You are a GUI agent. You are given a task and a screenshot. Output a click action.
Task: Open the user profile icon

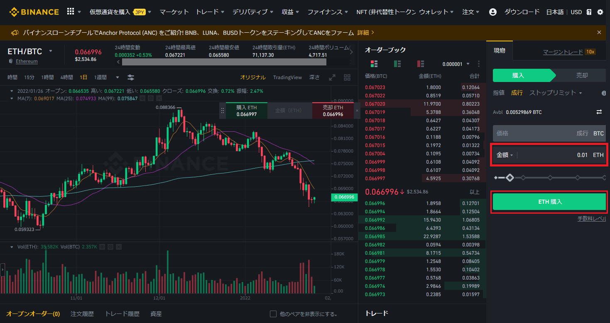pos(493,12)
